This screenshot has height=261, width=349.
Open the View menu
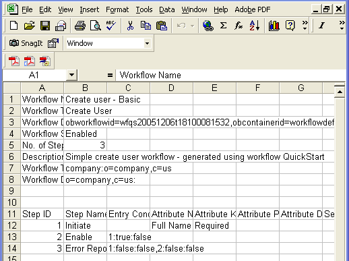pyautogui.click(x=65, y=9)
